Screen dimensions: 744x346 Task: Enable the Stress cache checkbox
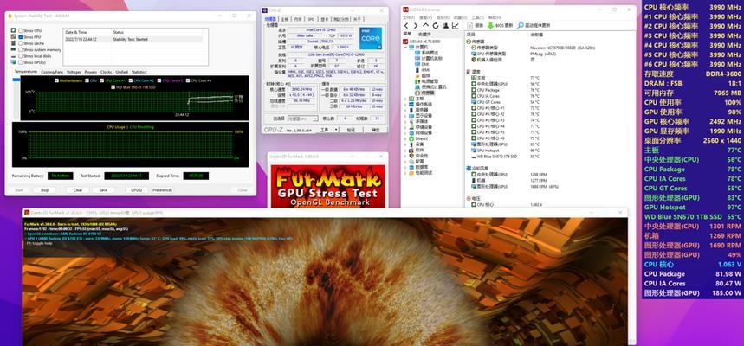click(21, 43)
